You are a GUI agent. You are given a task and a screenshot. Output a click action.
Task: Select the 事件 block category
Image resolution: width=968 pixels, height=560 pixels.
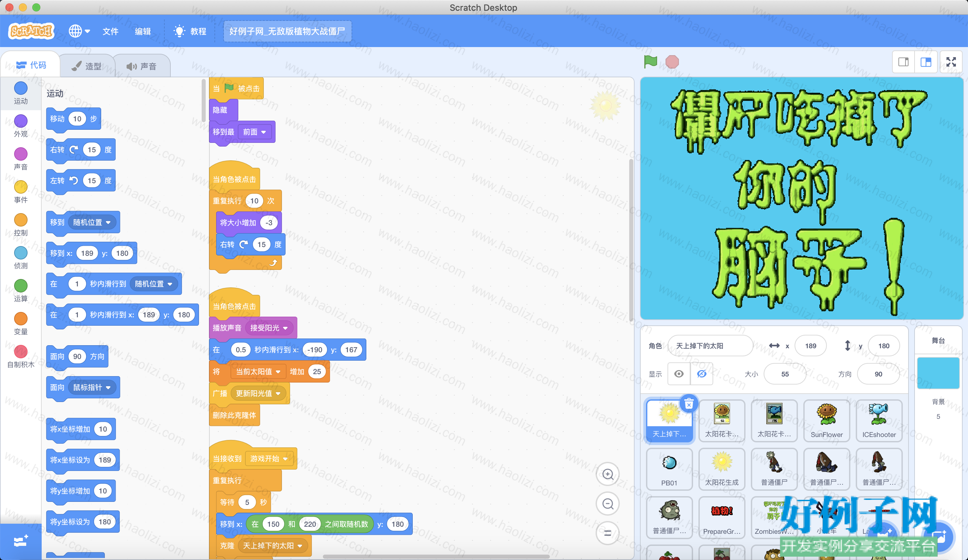21,192
